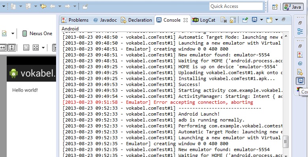Expand the Open Console dropdown arrow
The image size is (308, 157).
276,20
